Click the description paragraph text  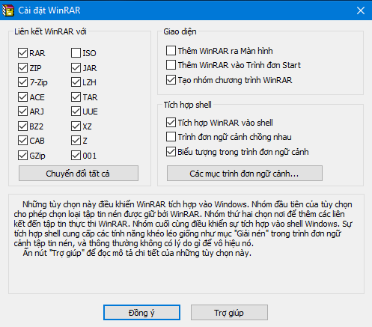pos(183,229)
